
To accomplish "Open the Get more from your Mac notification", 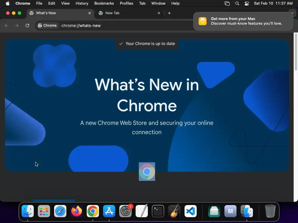I will click(243, 21).
